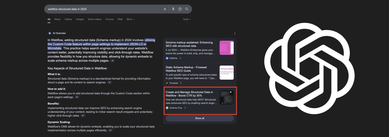Image resolution: width=389 pixels, height=137 pixels.
Task: Open three-dot menu next to Webflow source
Action: [180, 58]
